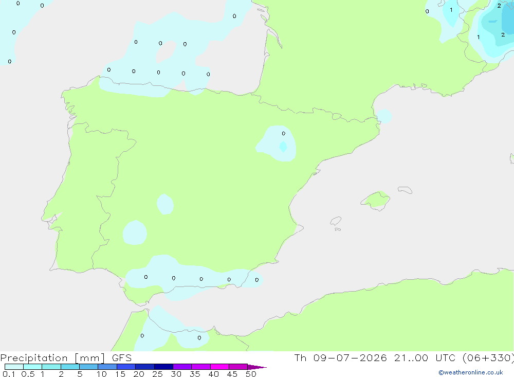Click the 'Precipitation [mm]' title text
514x377 pixels.
(52, 358)
